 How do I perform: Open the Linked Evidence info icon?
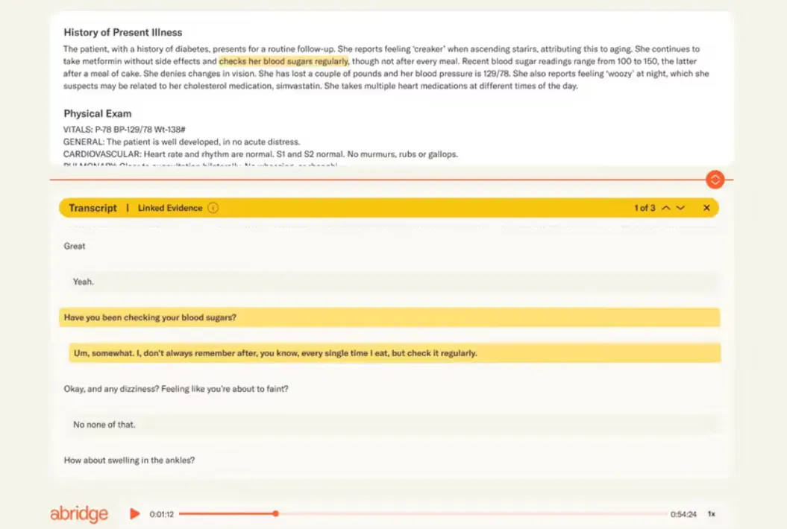coord(213,208)
